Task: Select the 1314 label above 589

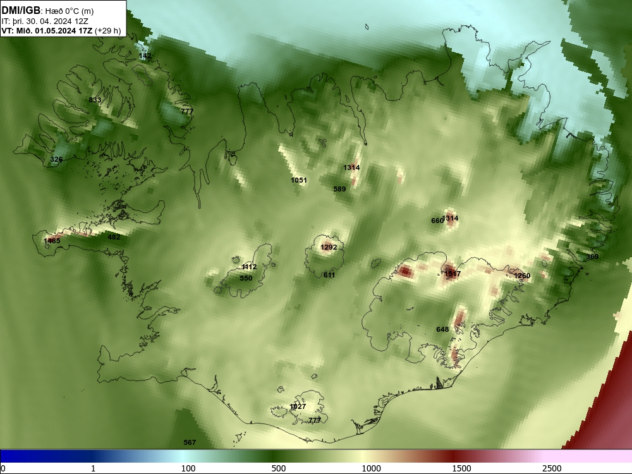Action: (x=351, y=167)
